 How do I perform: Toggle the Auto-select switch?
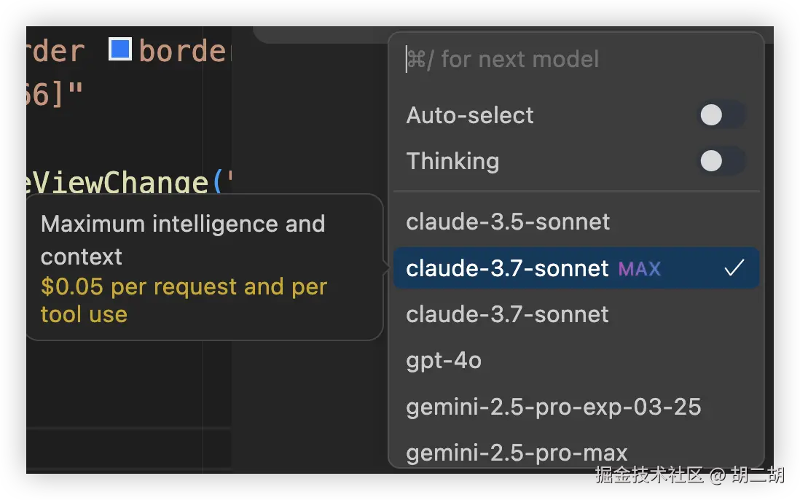[720, 115]
